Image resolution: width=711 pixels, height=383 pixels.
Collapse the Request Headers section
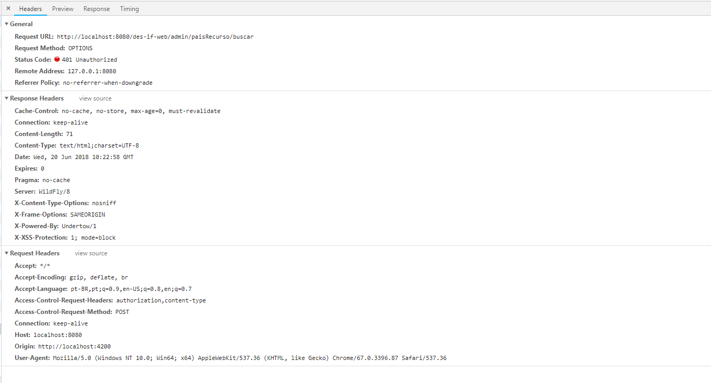tap(6, 253)
